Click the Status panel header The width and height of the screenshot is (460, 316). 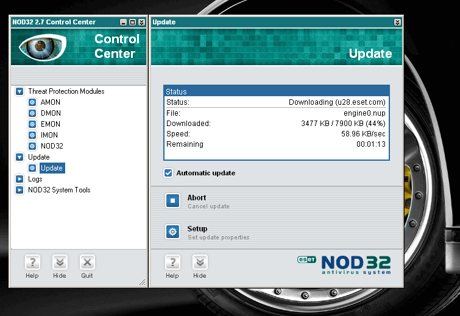[277, 91]
